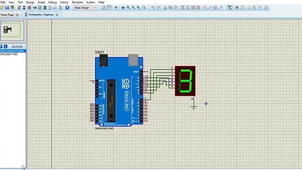Click the Schematic Capture toolbar icon
This screenshot has width=302, height=170.
point(24,8)
